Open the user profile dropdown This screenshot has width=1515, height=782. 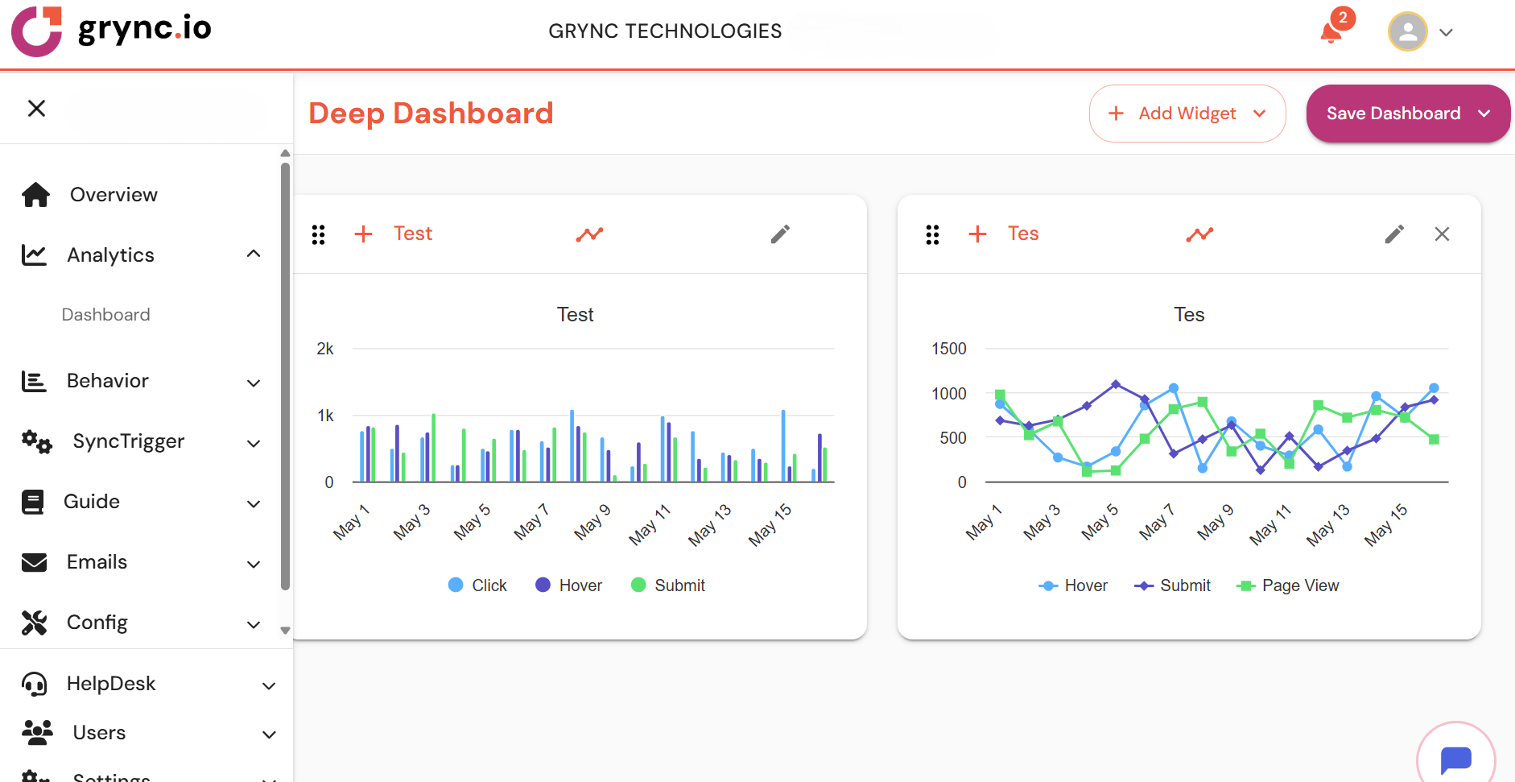1421,32
